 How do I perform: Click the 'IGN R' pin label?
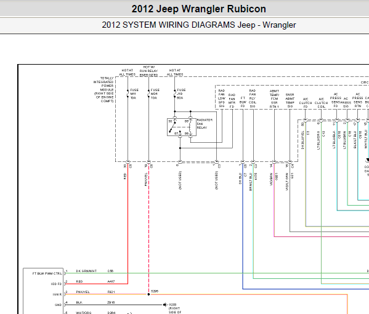[57, 294]
